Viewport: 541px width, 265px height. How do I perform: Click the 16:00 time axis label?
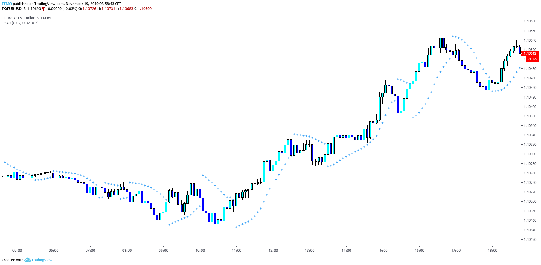click(419, 250)
